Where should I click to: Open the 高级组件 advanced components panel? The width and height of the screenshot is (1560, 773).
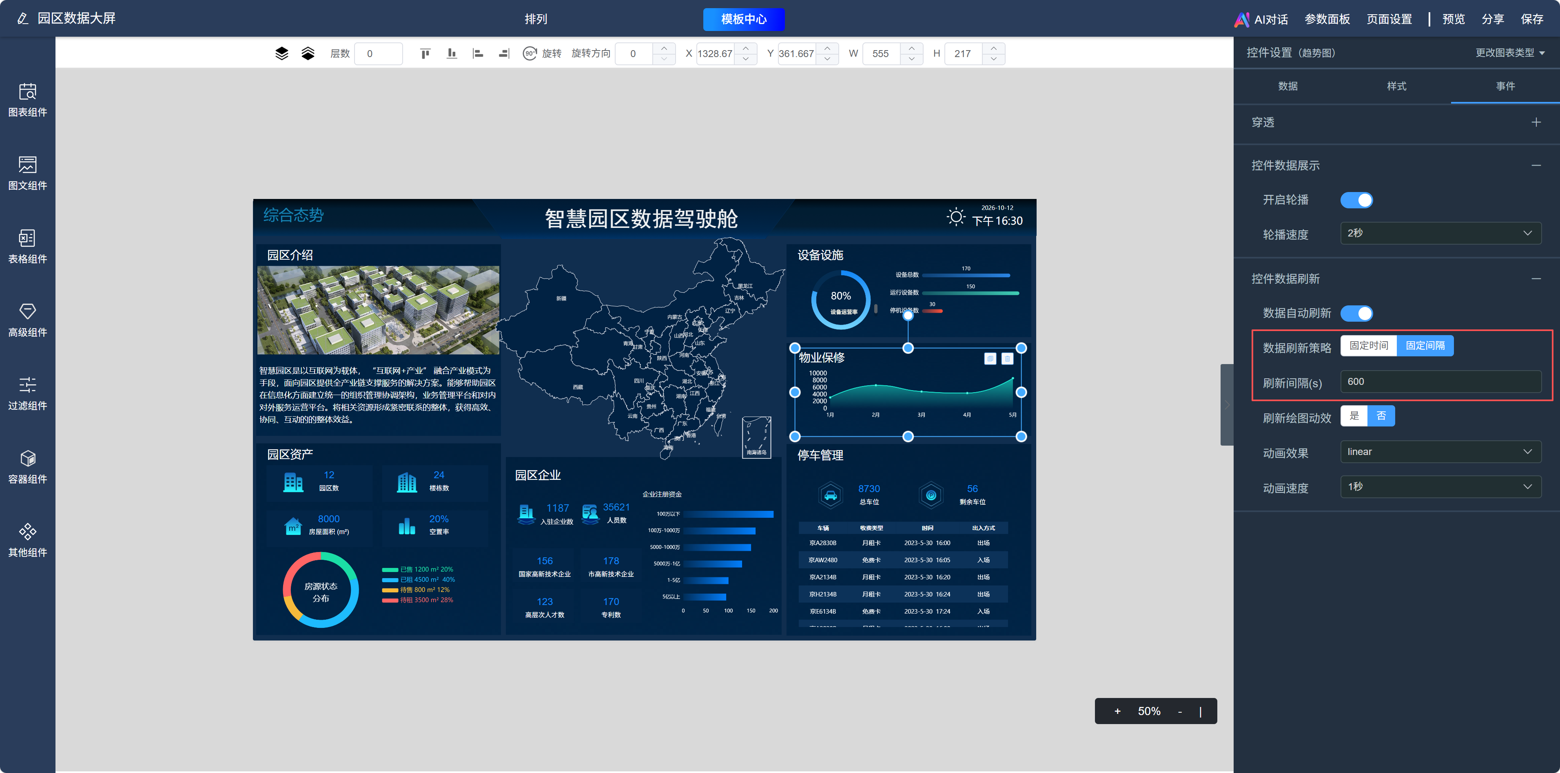click(x=27, y=320)
